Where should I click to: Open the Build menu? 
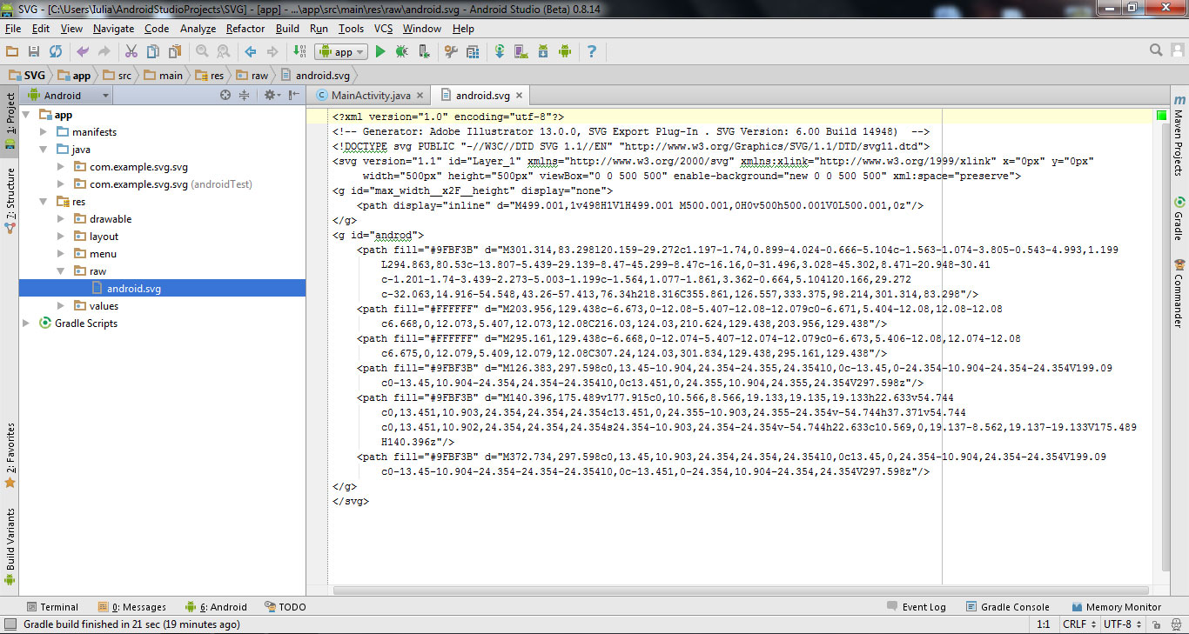point(287,29)
